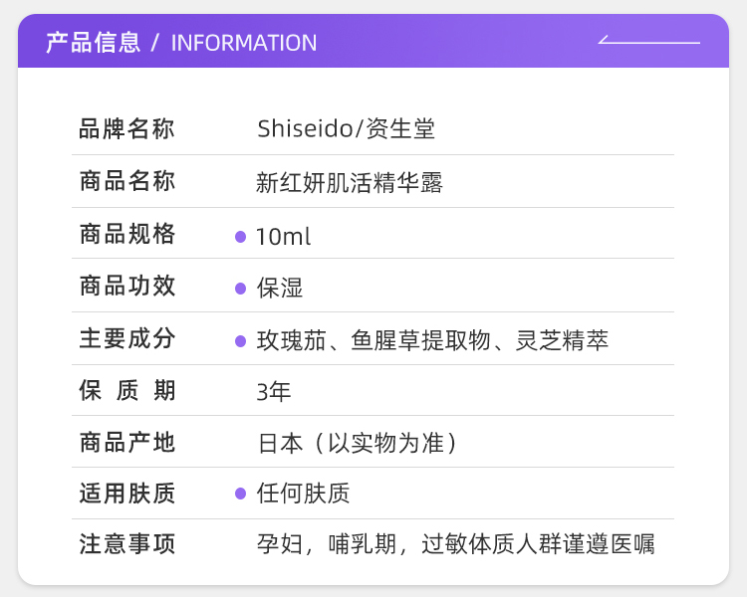The height and width of the screenshot is (597, 747).
Task: Click the 商品功效 label
Action: [x=127, y=287]
